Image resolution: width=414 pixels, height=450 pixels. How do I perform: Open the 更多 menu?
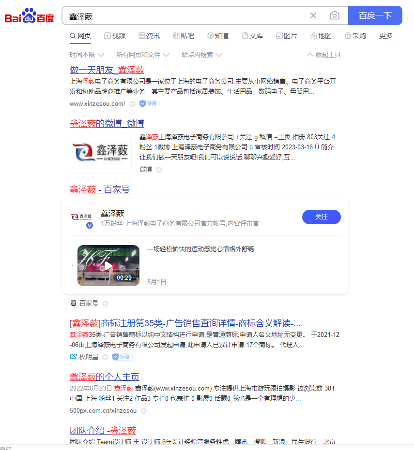386,36
